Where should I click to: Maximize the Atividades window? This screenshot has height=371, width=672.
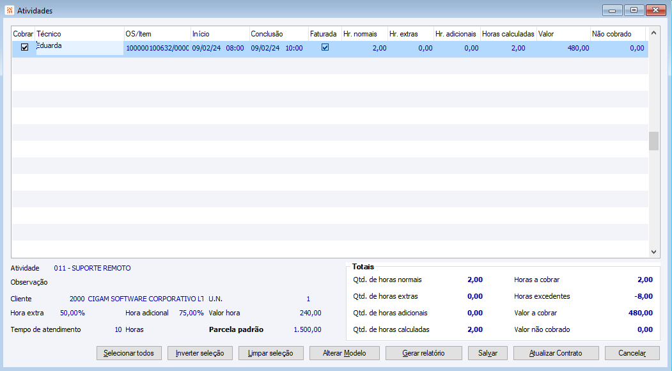tap(634, 10)
